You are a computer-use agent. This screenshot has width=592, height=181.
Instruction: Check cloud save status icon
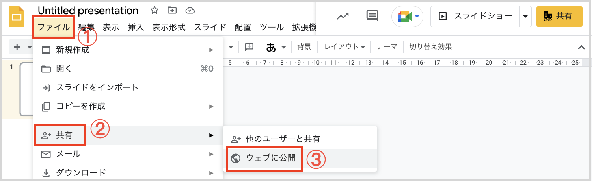tap(190, 10)
